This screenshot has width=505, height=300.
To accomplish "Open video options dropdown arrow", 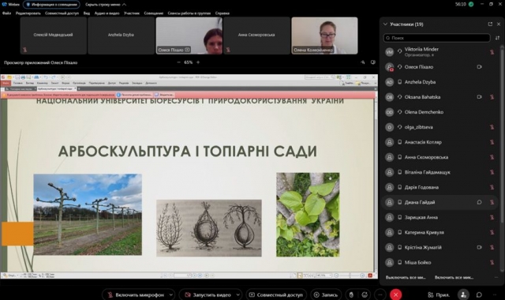I will tap(238, 294).
